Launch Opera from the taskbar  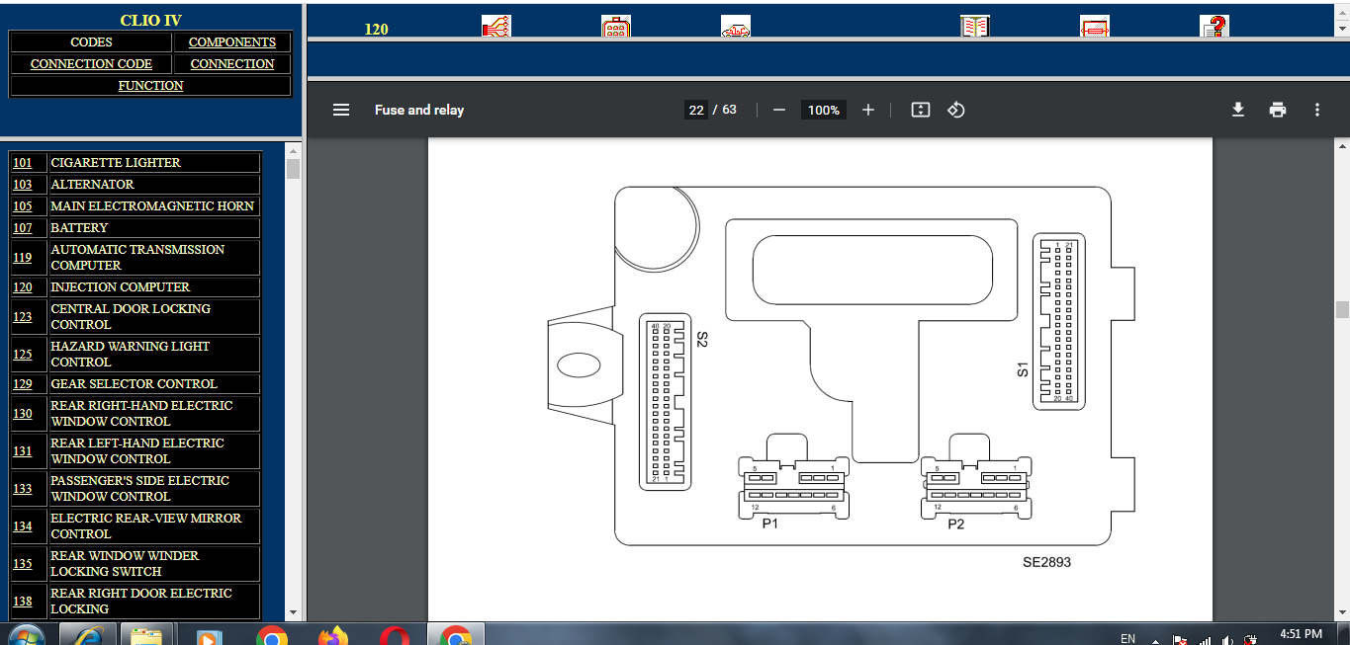point(394,635)
